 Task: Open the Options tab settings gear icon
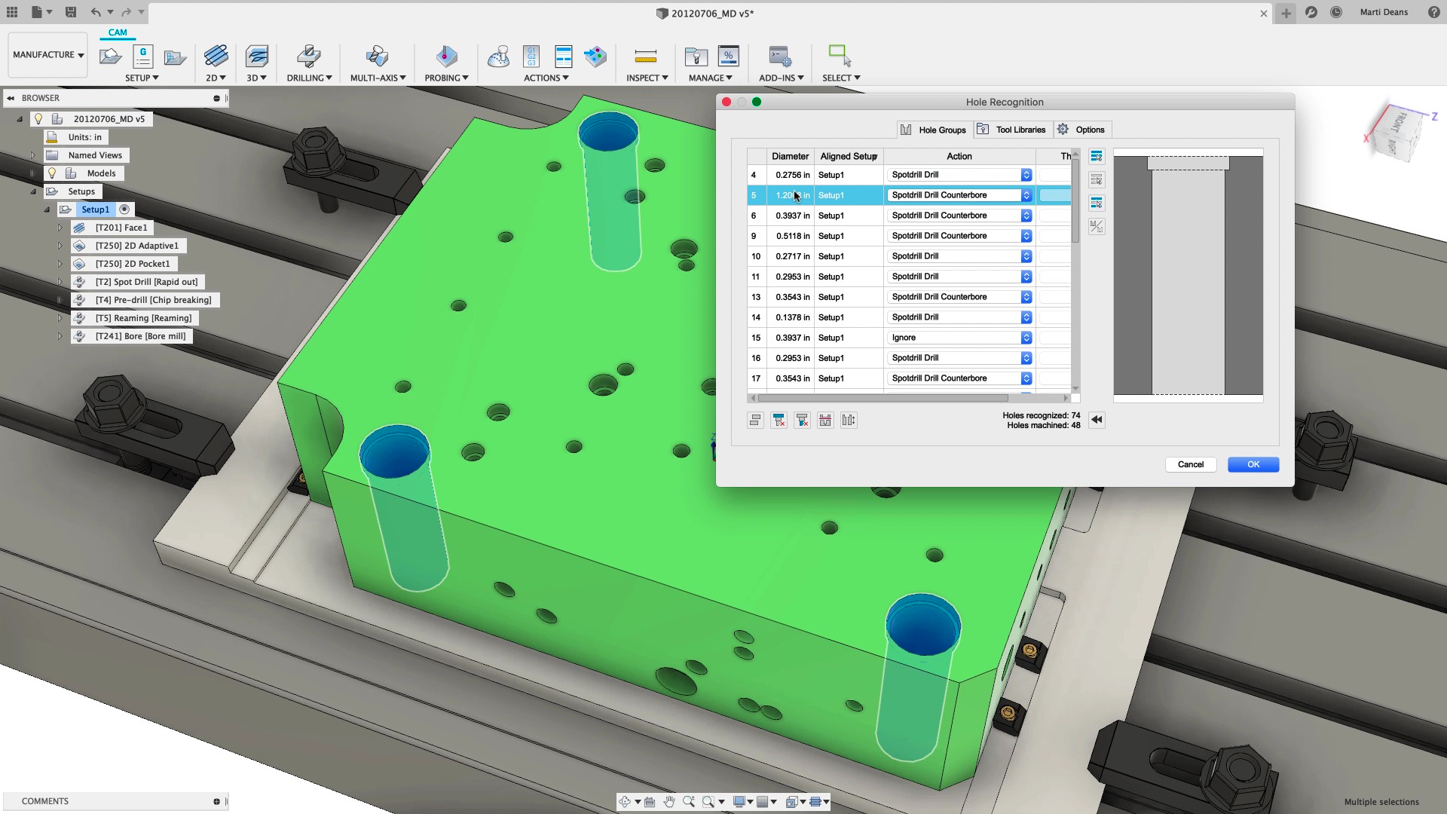tap(1063, 129)
